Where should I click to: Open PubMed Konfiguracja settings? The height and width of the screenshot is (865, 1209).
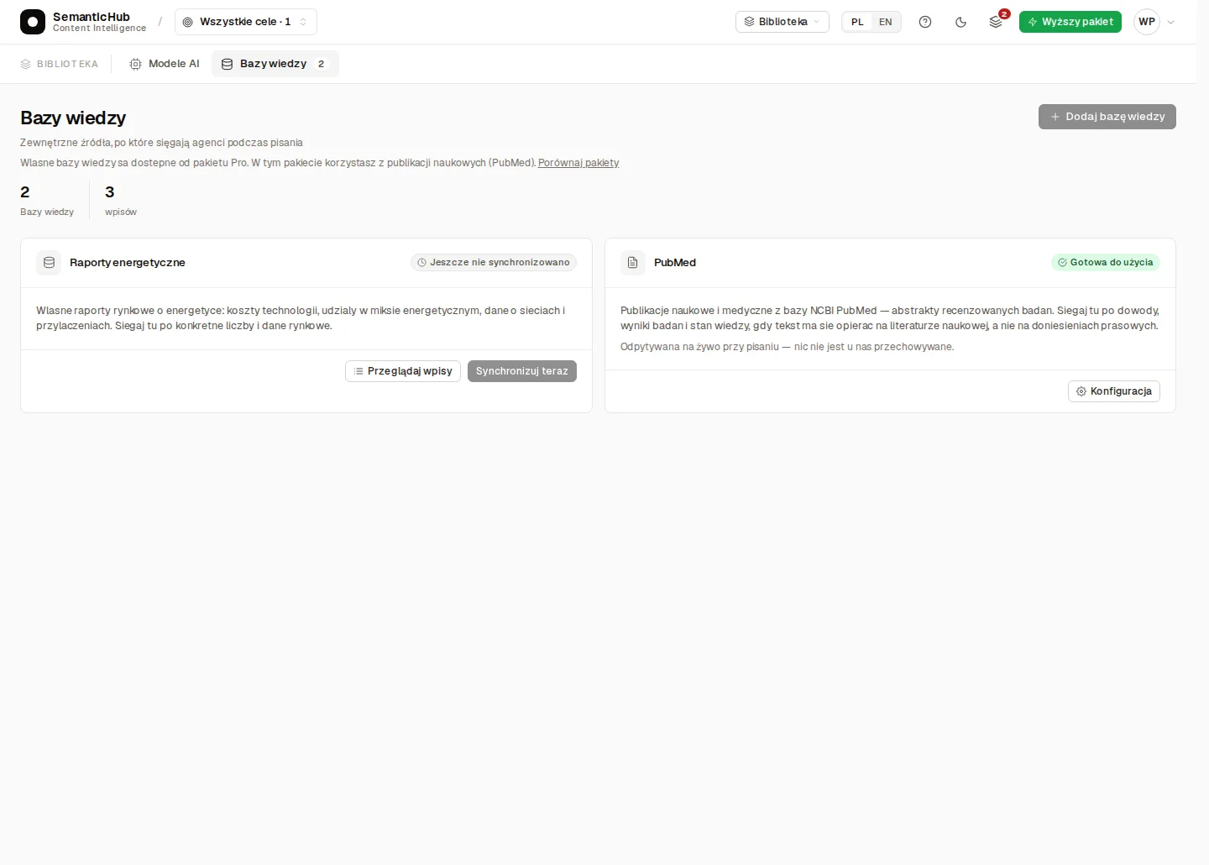click(1114, 391)
